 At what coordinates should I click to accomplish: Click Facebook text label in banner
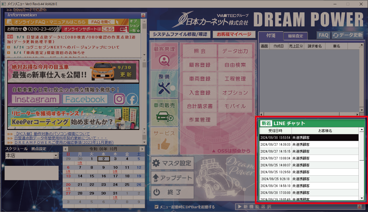pyautogui.click(x=85, y=99)
